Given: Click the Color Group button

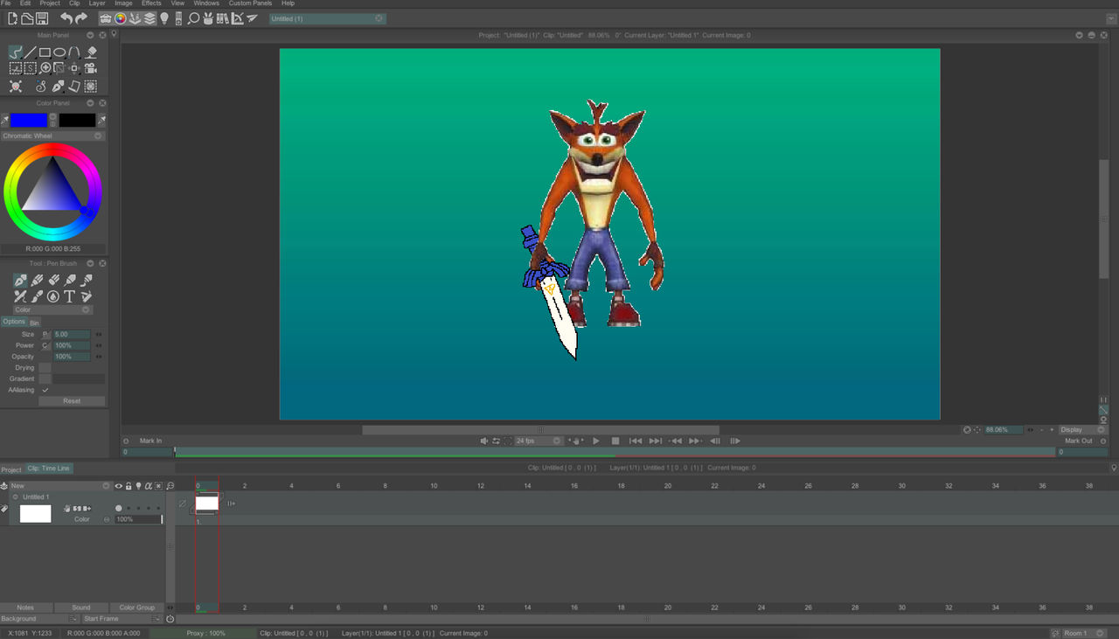Looking at the screenshot, I should pos(137,608).
